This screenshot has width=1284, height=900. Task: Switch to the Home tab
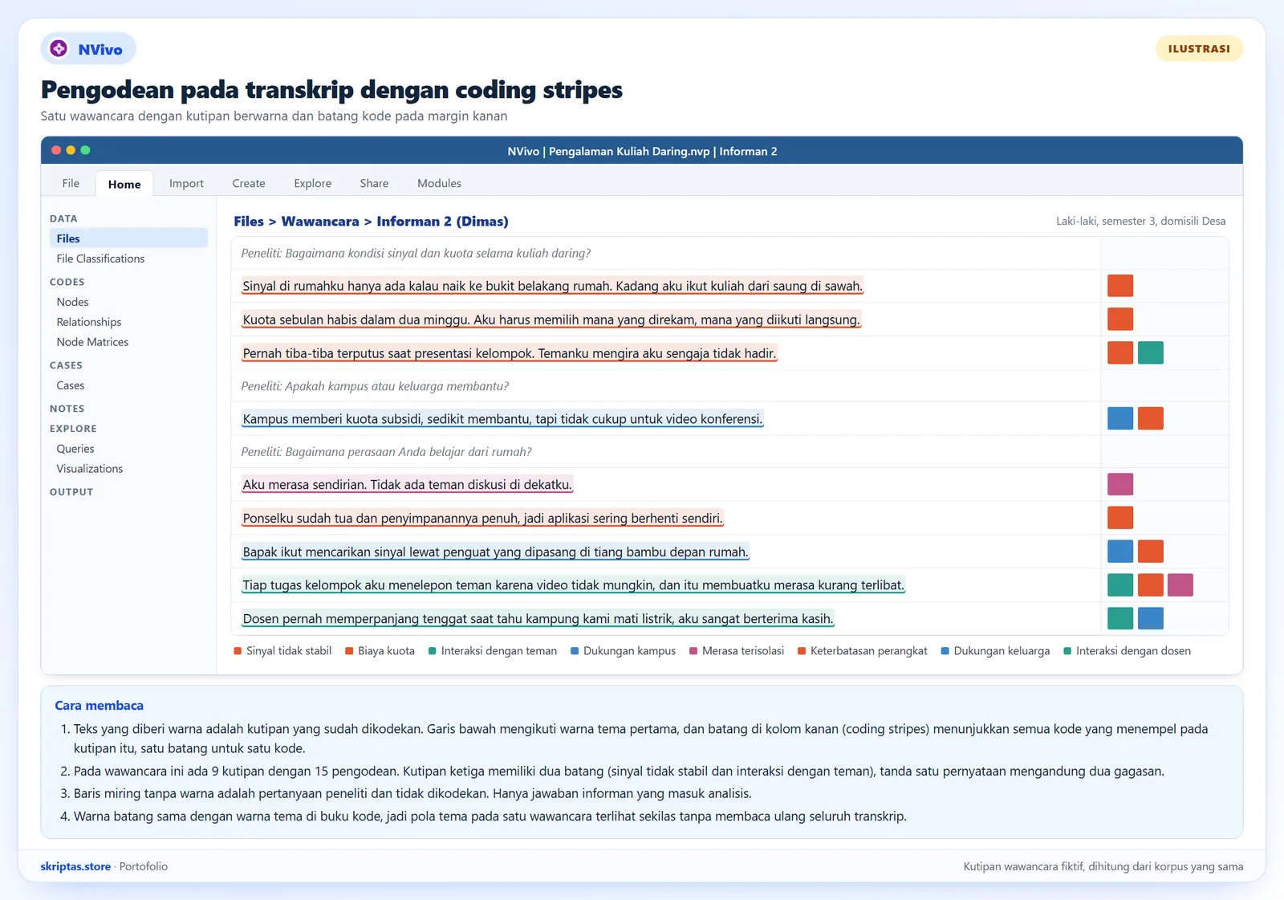[x=124, y=184]
